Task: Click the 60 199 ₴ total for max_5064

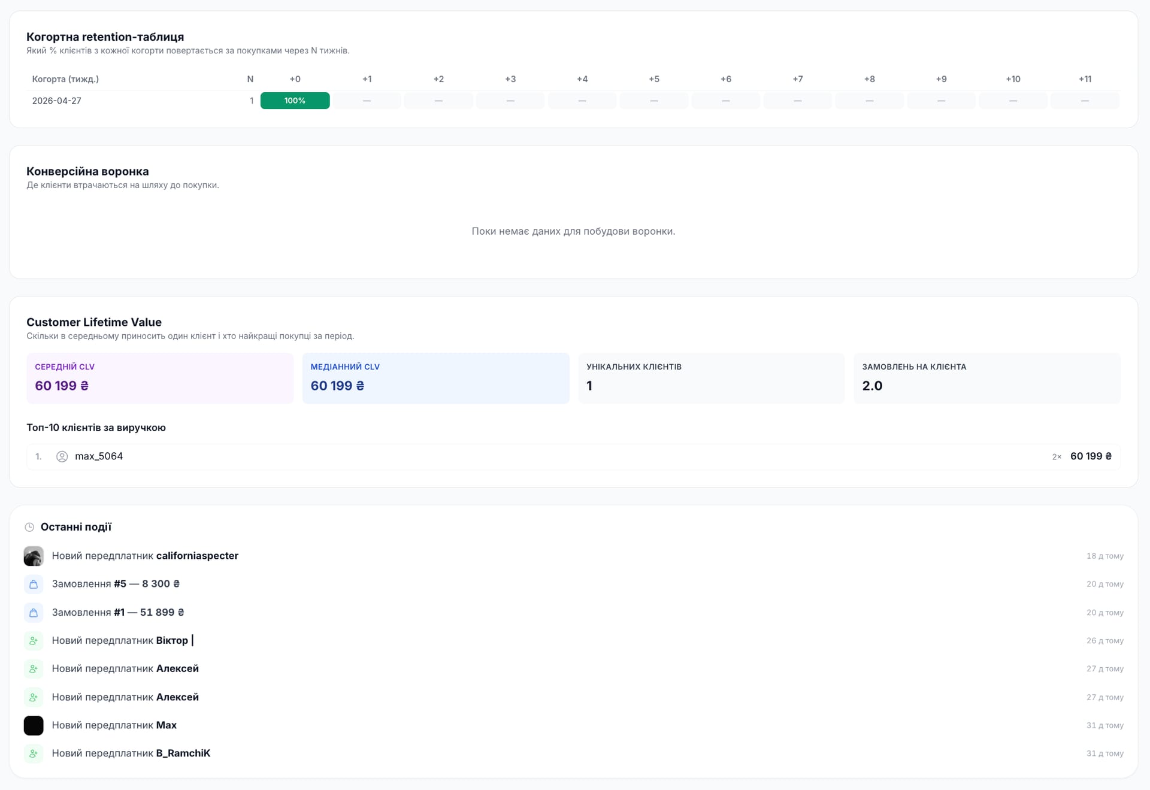Action: coord(1091,456)
